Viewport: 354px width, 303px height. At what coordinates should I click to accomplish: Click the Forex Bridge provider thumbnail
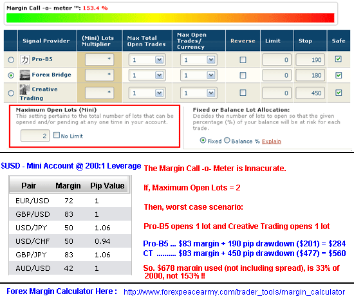[24, 75]
